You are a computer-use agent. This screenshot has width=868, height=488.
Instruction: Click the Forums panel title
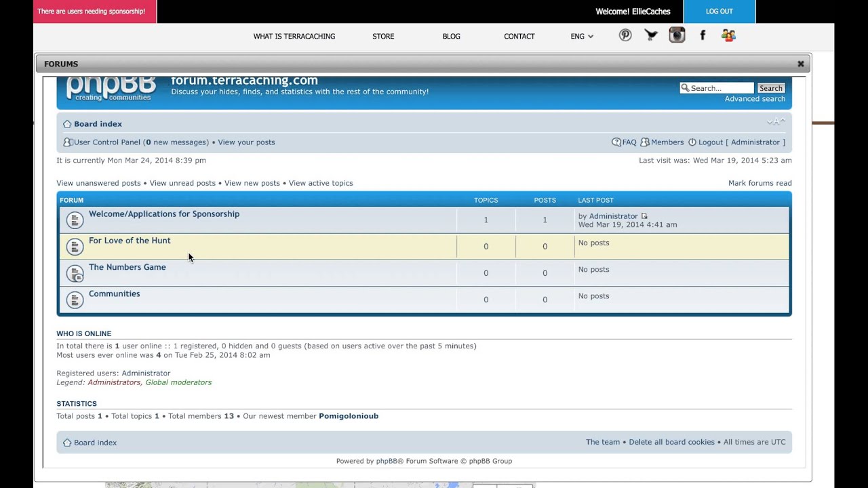[x=61, y=64]
